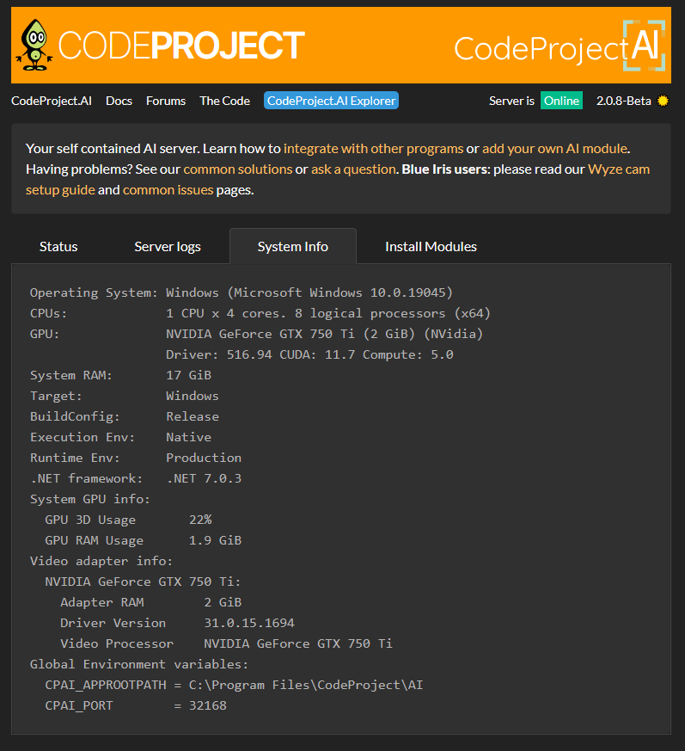
Task: Click the Execution Env 'Native' value
Action: pos(188,437)
